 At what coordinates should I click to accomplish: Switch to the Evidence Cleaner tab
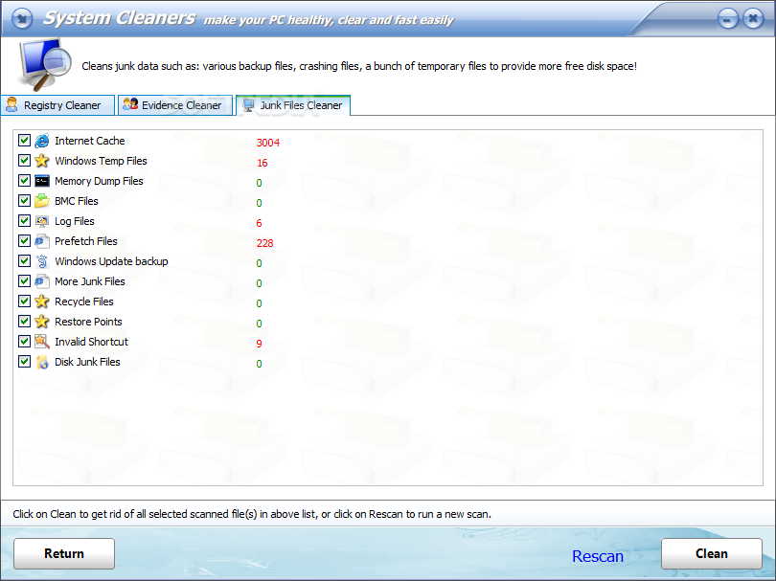coord(175,105)
